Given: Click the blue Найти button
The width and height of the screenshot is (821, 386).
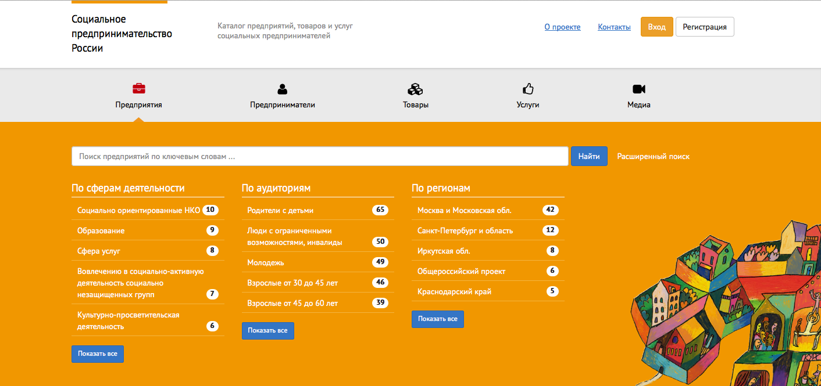Looking at the screenshot, I should click(589, 156).
